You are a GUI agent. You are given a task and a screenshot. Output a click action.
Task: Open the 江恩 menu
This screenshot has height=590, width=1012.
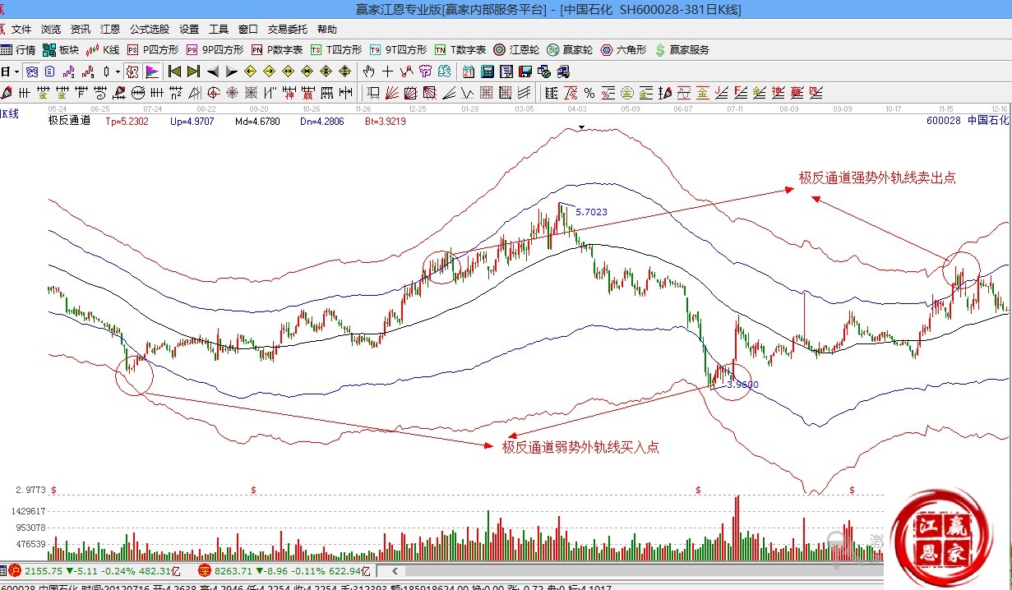point(110,29)
